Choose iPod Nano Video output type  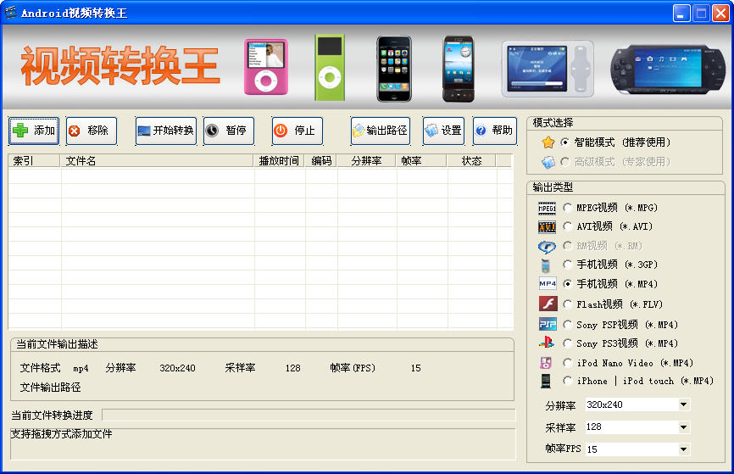point(567,363)
